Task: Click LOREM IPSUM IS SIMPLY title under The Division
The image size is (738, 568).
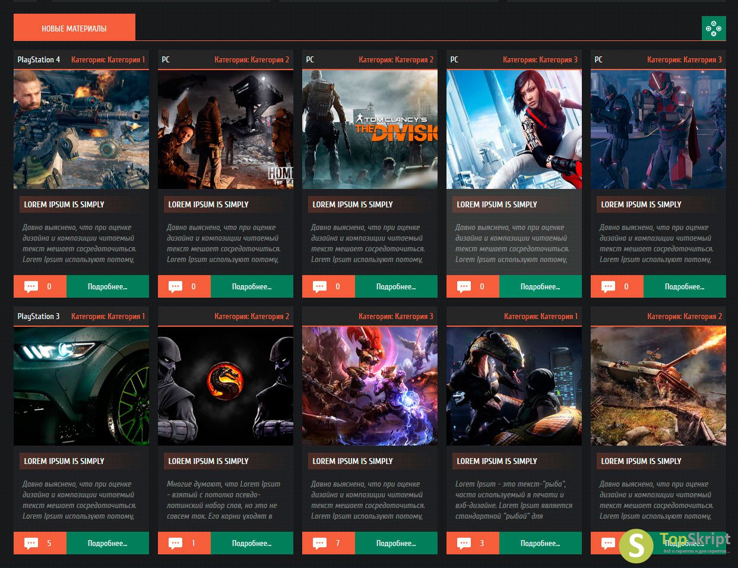Action: 353,204
